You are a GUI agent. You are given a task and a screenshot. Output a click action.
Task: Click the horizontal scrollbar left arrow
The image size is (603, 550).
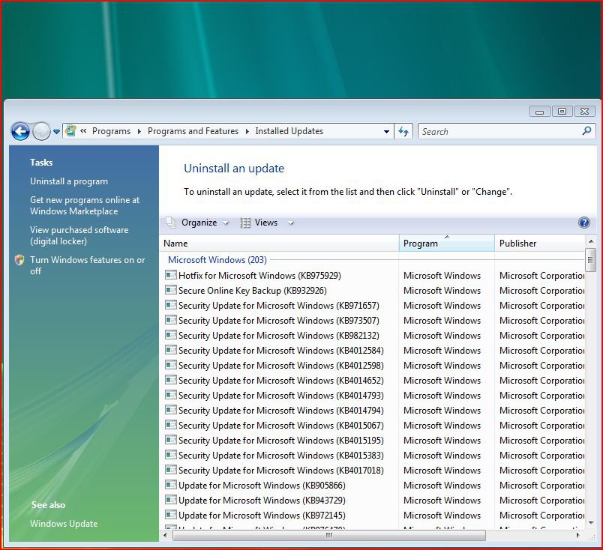pos(165,536)
